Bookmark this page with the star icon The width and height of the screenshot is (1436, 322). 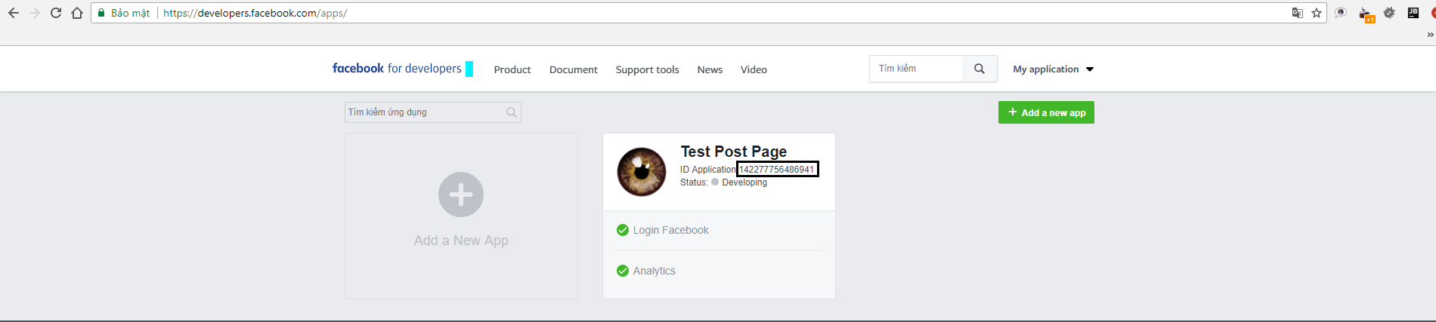coord(1317,13)
